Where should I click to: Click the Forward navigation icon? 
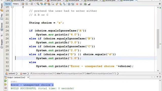click(x=32, y=4)
